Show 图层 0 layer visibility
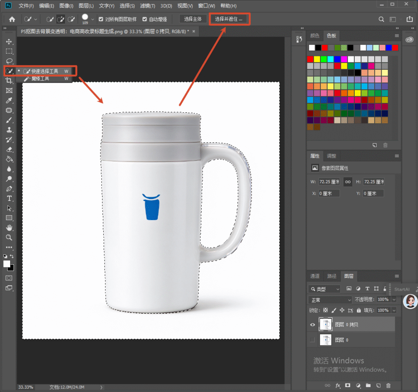The height and width of the screenshot is (392, 418). [x=312, y=340]
